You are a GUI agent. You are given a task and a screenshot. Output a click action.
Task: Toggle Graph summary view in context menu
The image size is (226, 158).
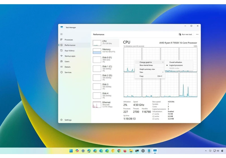pyautogui.click(x=150, y=69)
